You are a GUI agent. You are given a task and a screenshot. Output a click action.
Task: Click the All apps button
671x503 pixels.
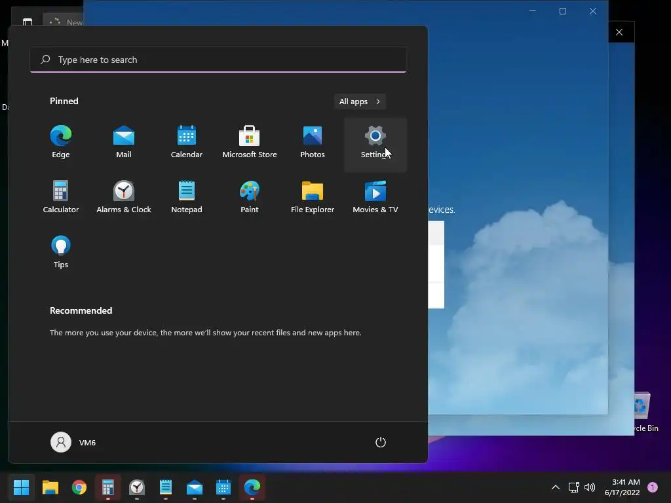coord(360,102)
